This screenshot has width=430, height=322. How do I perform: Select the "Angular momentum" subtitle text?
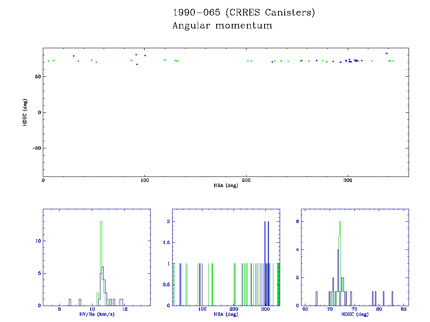pos(222,26)
